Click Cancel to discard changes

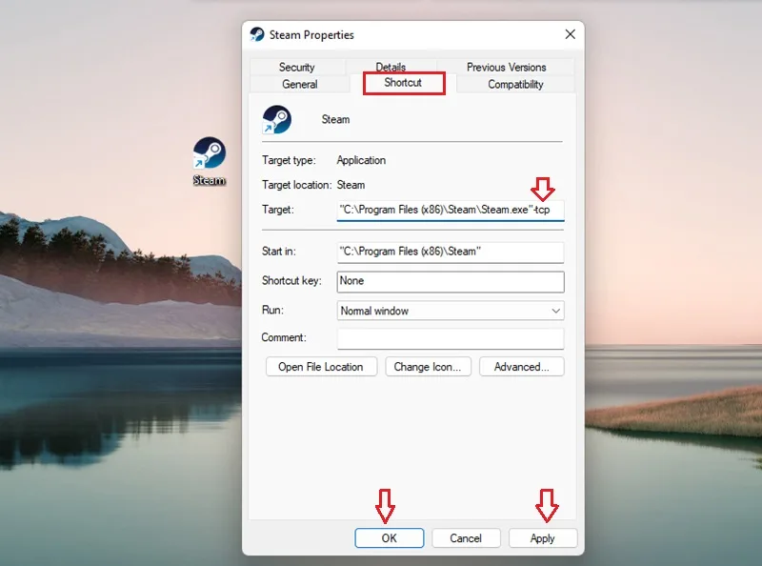point(466,538)
